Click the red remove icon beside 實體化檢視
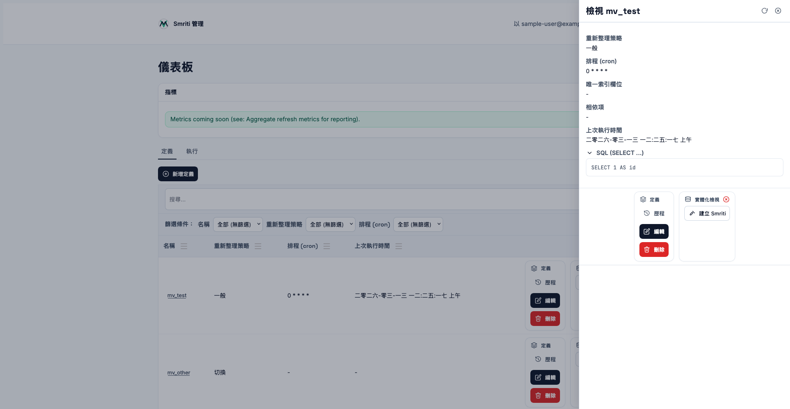 726,199
